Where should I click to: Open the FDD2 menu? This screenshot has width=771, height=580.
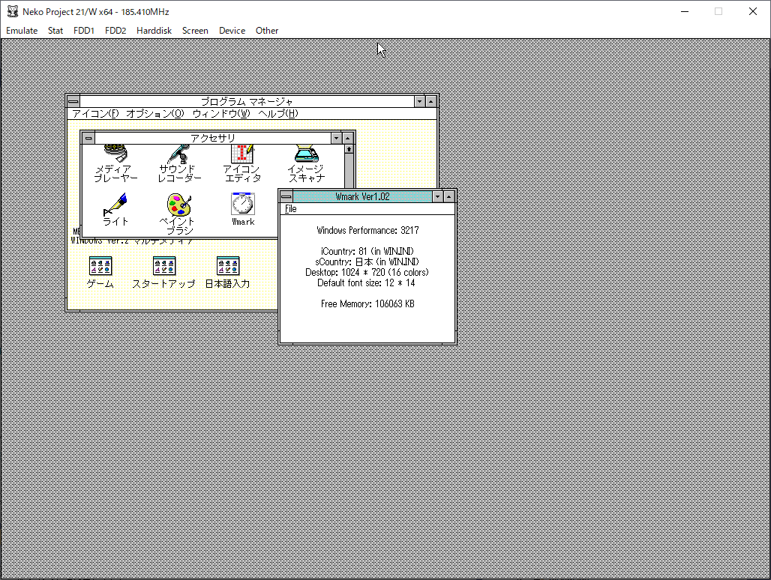115,31
